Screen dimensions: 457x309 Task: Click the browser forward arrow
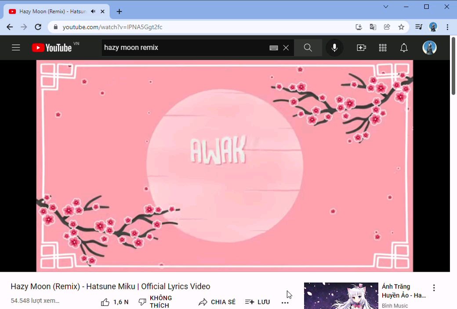tap(24, 27)
